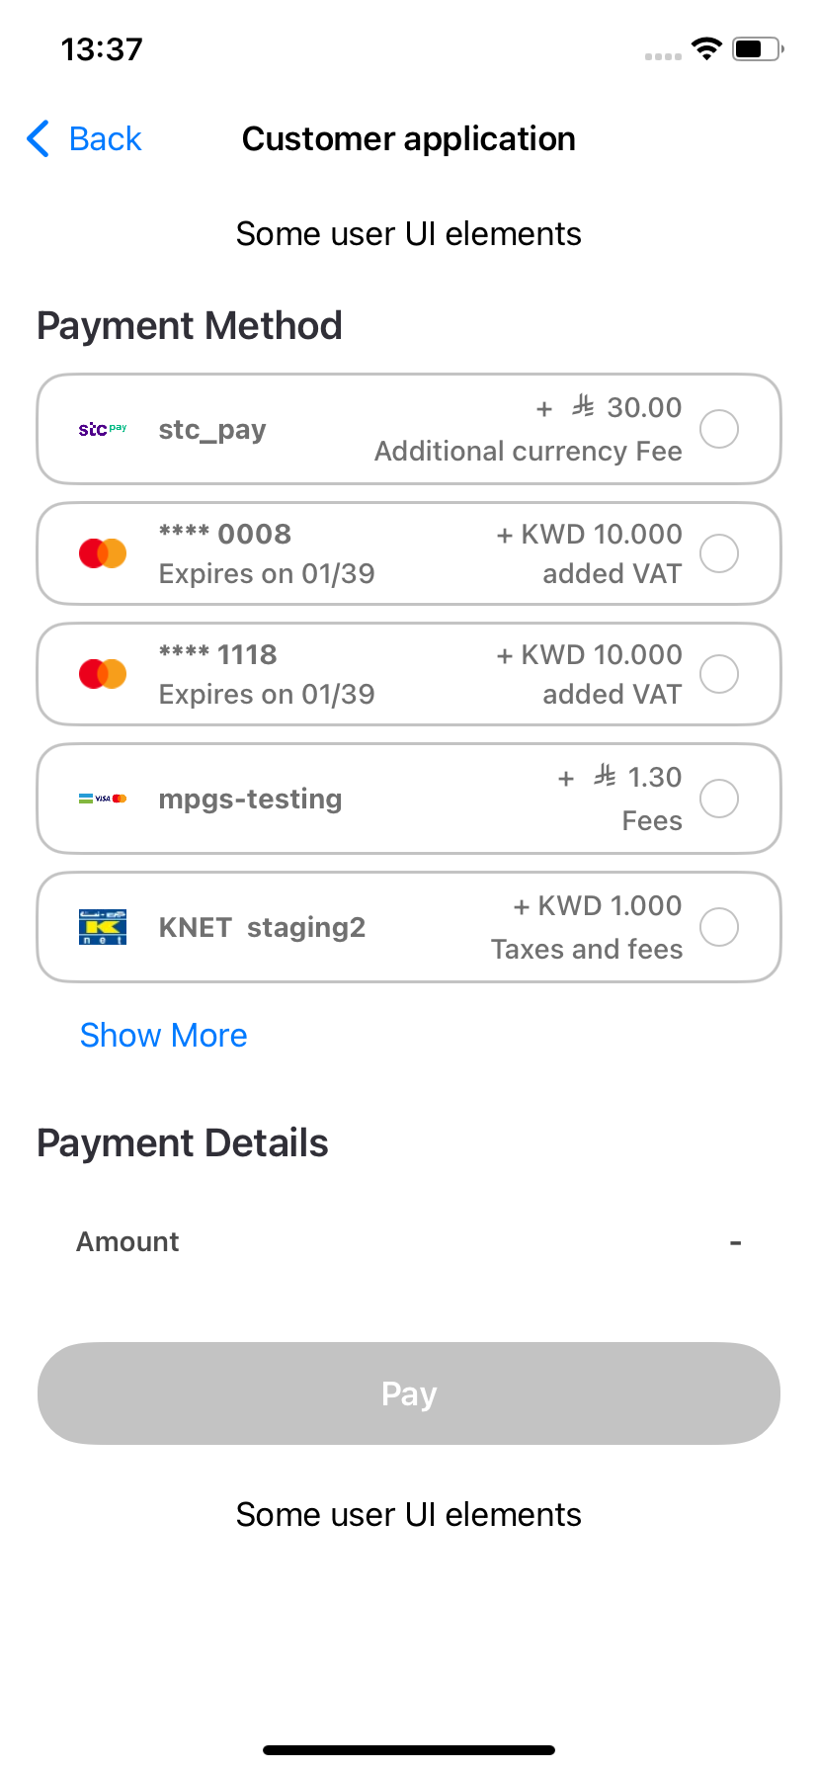This screenshot has width=818, height=1771.
Task: Tap Mastercard logo for card 1118
Action: click(x=103, y=674)
